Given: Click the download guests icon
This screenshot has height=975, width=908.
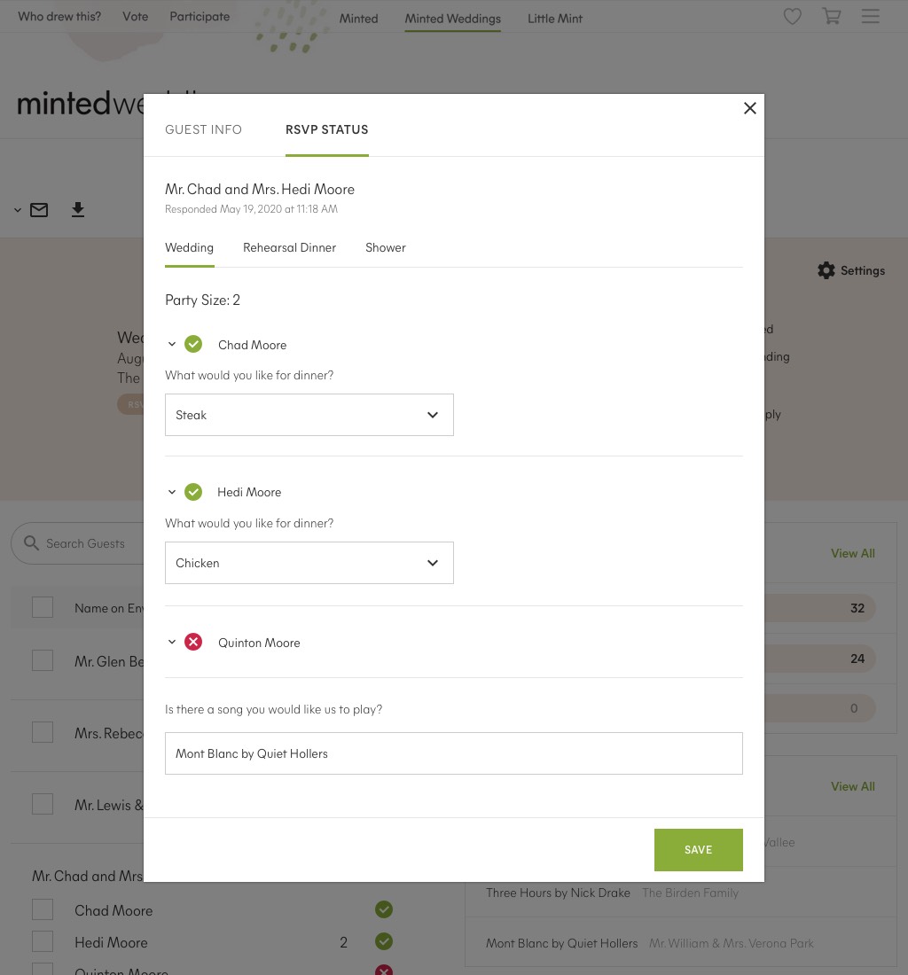Looking at the screenshot, I should click(x=78, y=209).
